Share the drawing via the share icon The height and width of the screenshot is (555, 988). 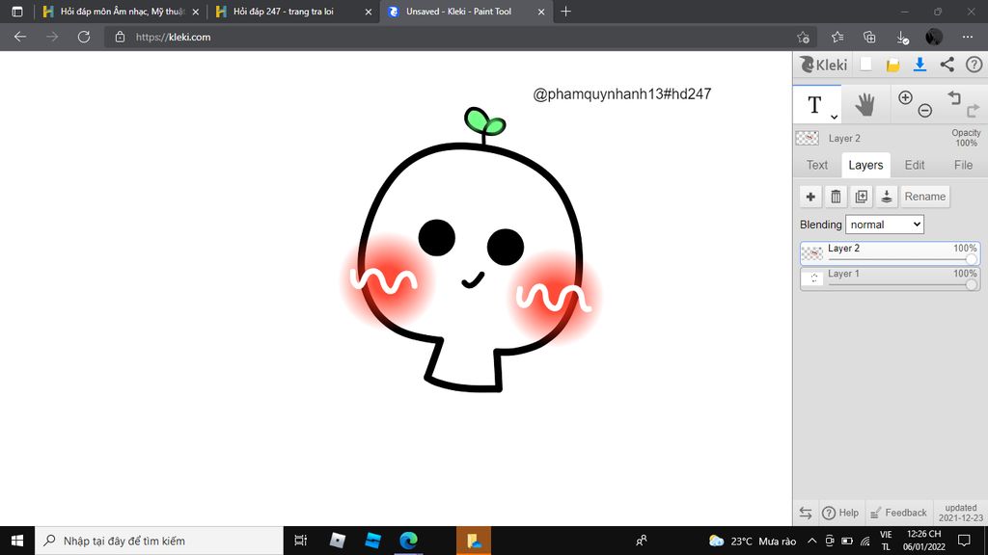pyautogui.click(x=947, y=65)
